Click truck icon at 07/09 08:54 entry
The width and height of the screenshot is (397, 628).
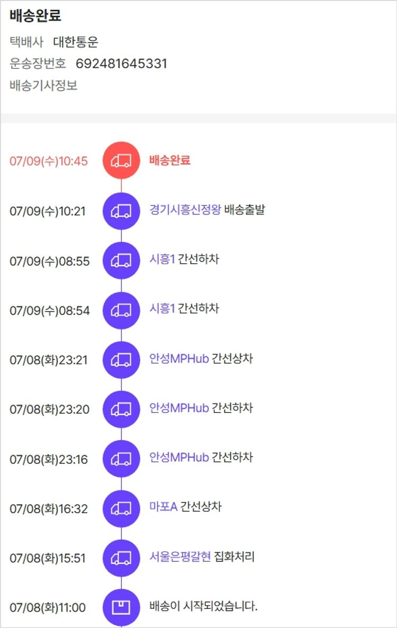[x=121, y=310]
